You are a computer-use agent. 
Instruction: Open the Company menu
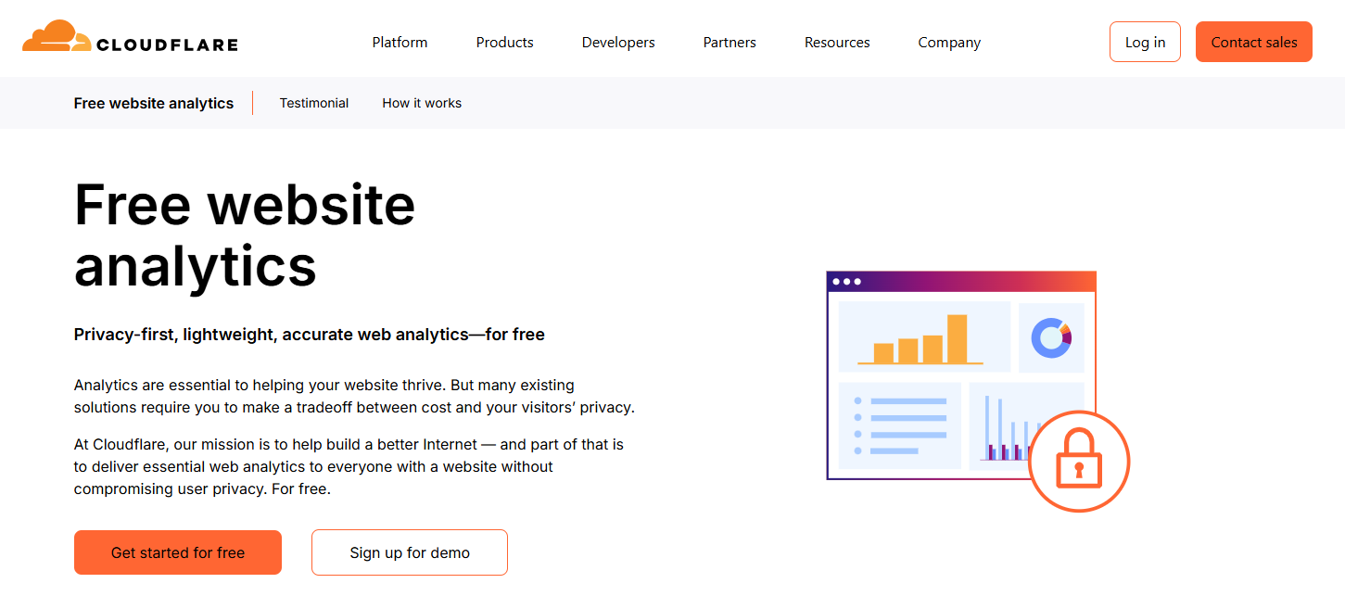click(949, 43)
